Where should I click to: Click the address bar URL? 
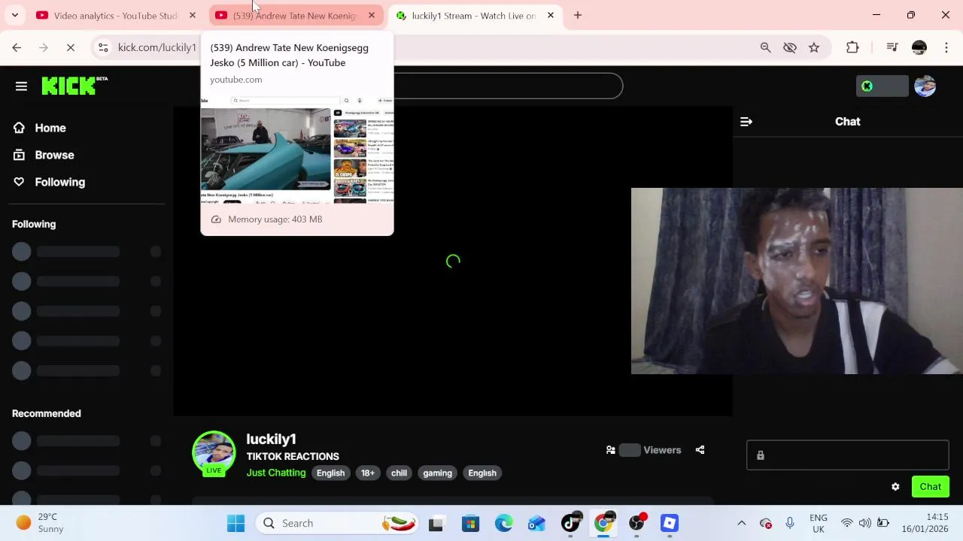[156, 47]
